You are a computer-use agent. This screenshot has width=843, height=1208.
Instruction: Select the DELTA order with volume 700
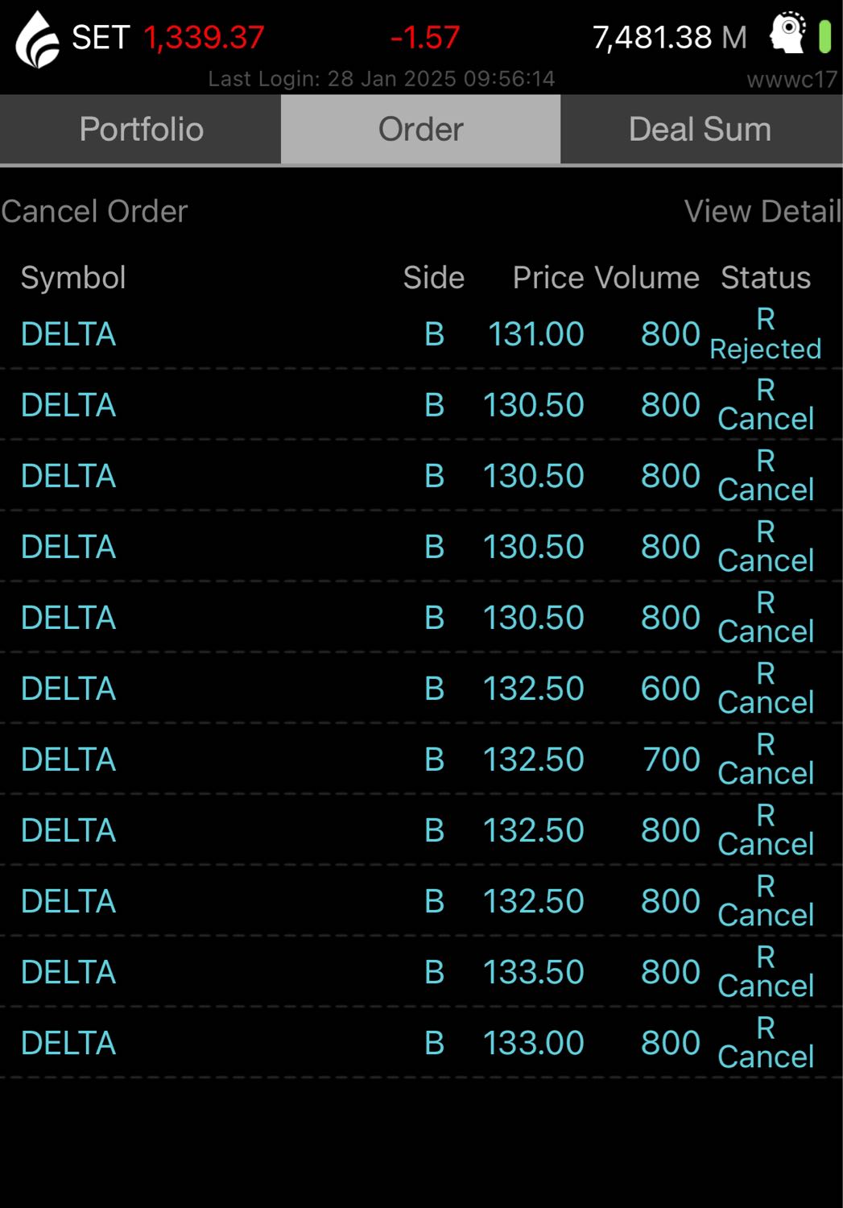pos(421,759)
